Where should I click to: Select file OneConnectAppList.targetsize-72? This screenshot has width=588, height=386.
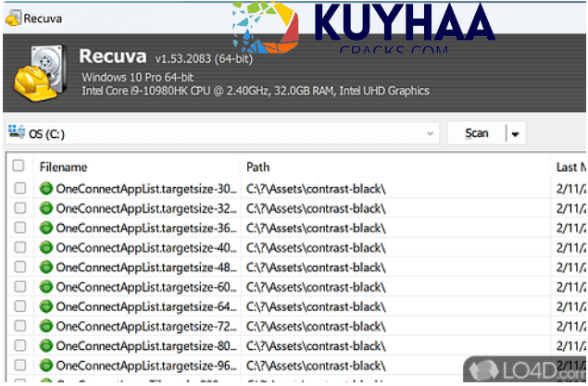pyautogui.click(x=146, y=327)
